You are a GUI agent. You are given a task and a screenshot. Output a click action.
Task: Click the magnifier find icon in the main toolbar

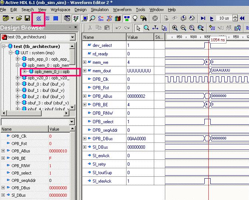pos(93,18)
